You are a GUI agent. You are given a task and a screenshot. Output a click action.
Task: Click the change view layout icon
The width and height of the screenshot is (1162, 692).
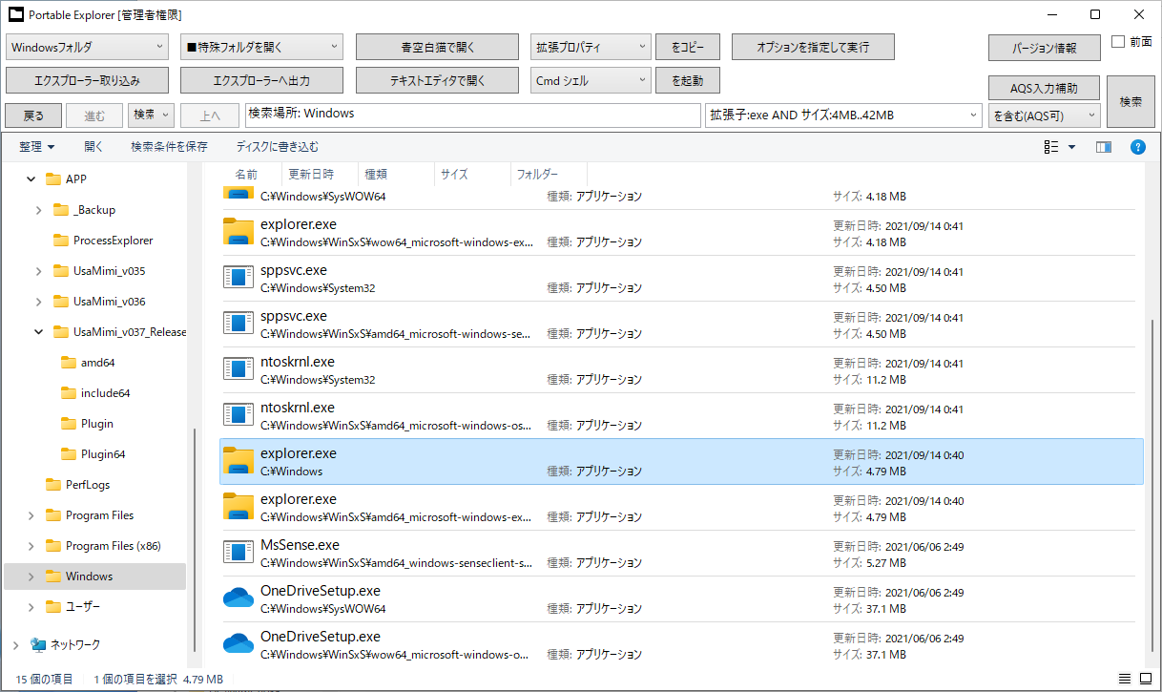tap(1051, 147)
